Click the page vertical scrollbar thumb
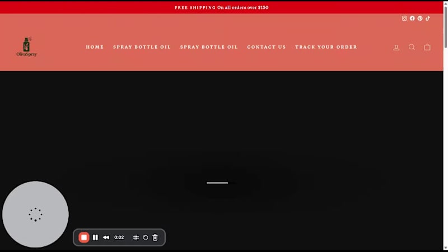The image size is (448, 252). (x=445, y=26)
